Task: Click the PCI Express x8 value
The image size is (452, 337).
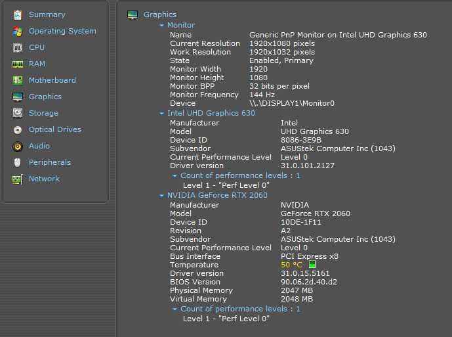Action: pos(310,256)
